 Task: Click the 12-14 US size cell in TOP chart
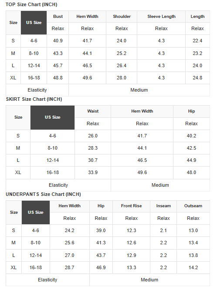pos(34,66)
